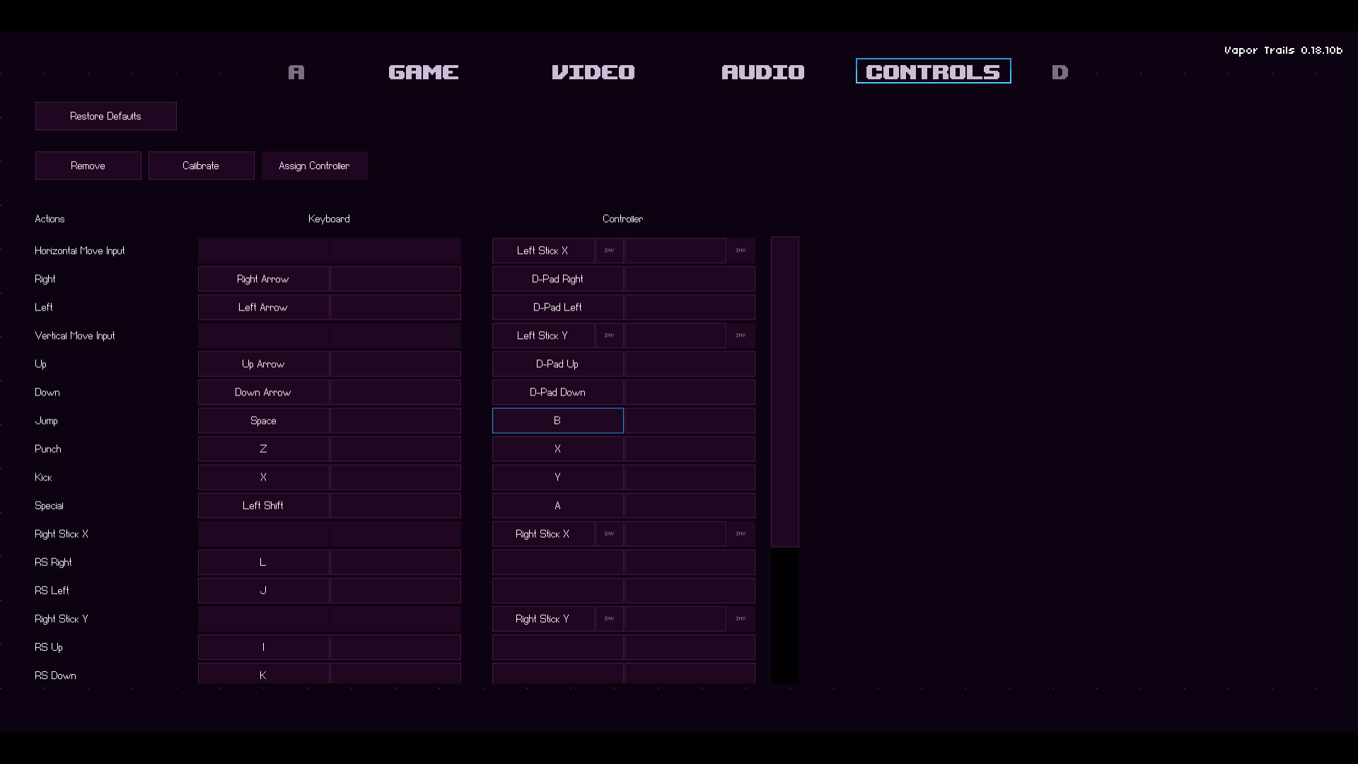Click the Remove controller button

pyautogui.click(x=87, y=165)
